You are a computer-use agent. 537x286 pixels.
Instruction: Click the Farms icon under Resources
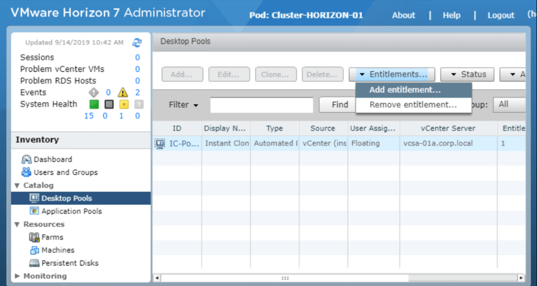[35, 237]
